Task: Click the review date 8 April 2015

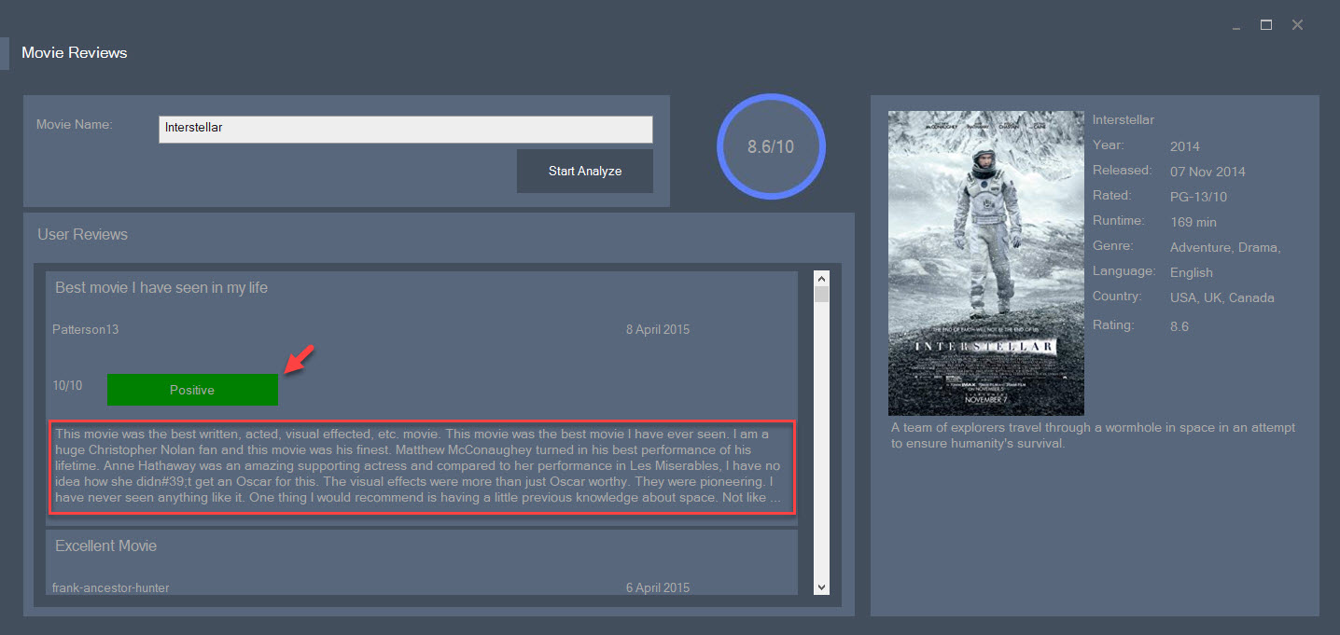Action: 658,329
